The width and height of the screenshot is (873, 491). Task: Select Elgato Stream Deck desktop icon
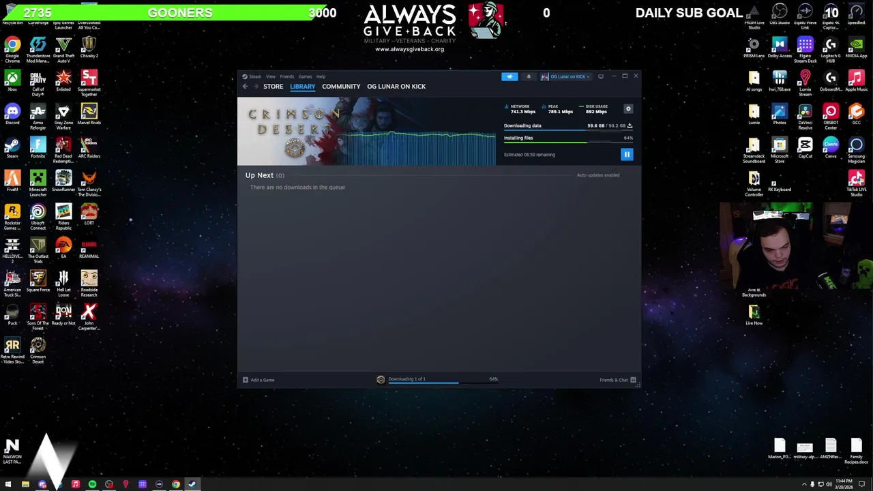tap(805, 50)
